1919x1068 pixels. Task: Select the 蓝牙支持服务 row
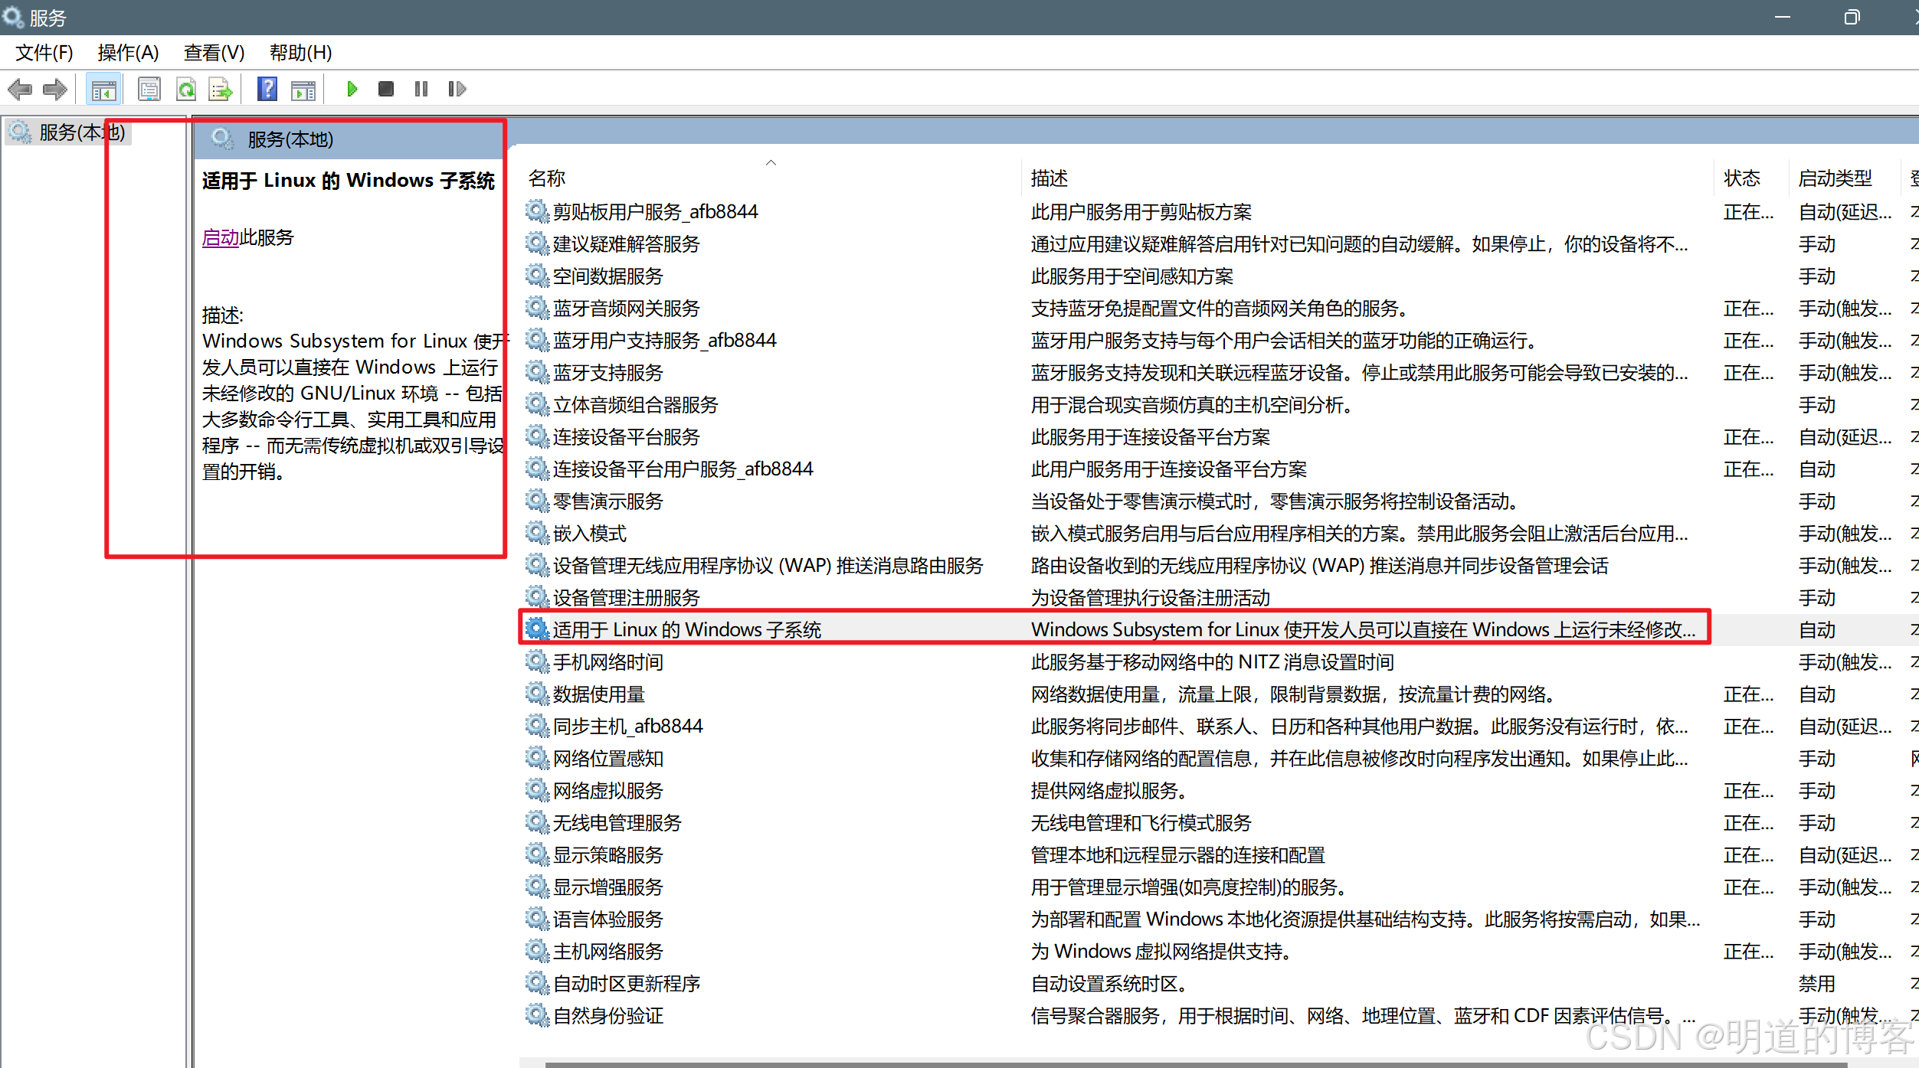(x=608, y=373)
